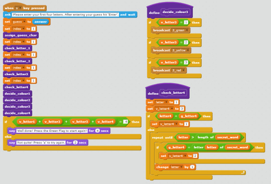Click the value 1 field in 'v_letter3 = 1'
Image resolution: width=271 pixels, height=184 pixels.
click(186, 22)
